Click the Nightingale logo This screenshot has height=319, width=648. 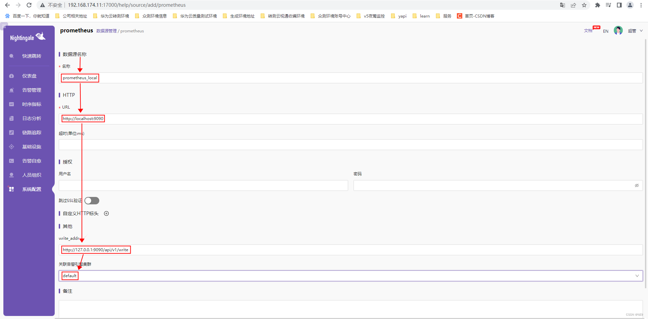[28, 37]
